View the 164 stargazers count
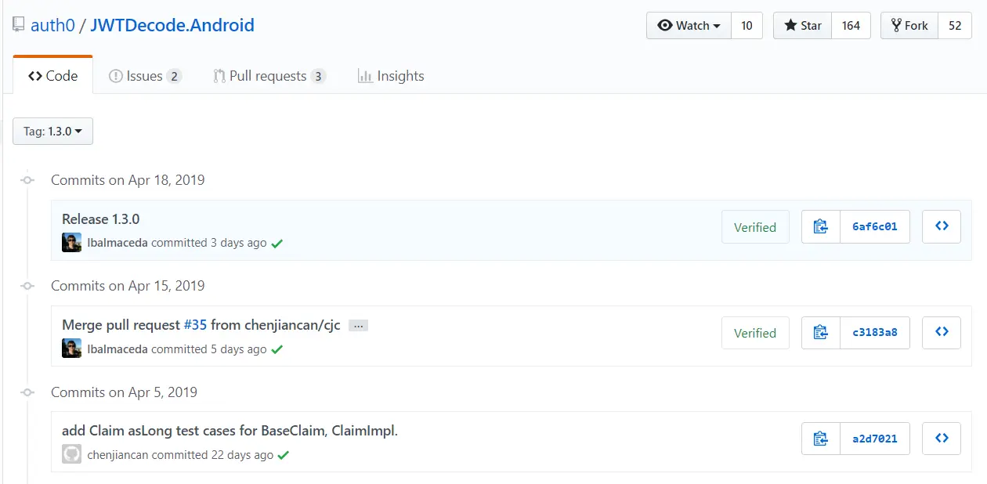 [x=851, y=25]
